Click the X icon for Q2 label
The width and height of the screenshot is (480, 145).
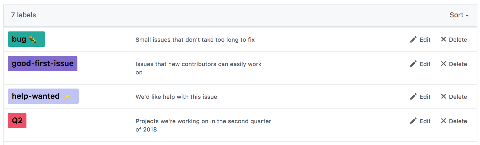[x=444, y=121]
